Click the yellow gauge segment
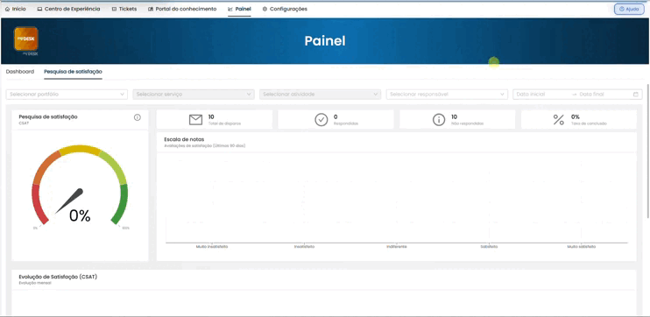Image resolution: width=650 pixels, height=317 pixels. pos(80,150)
